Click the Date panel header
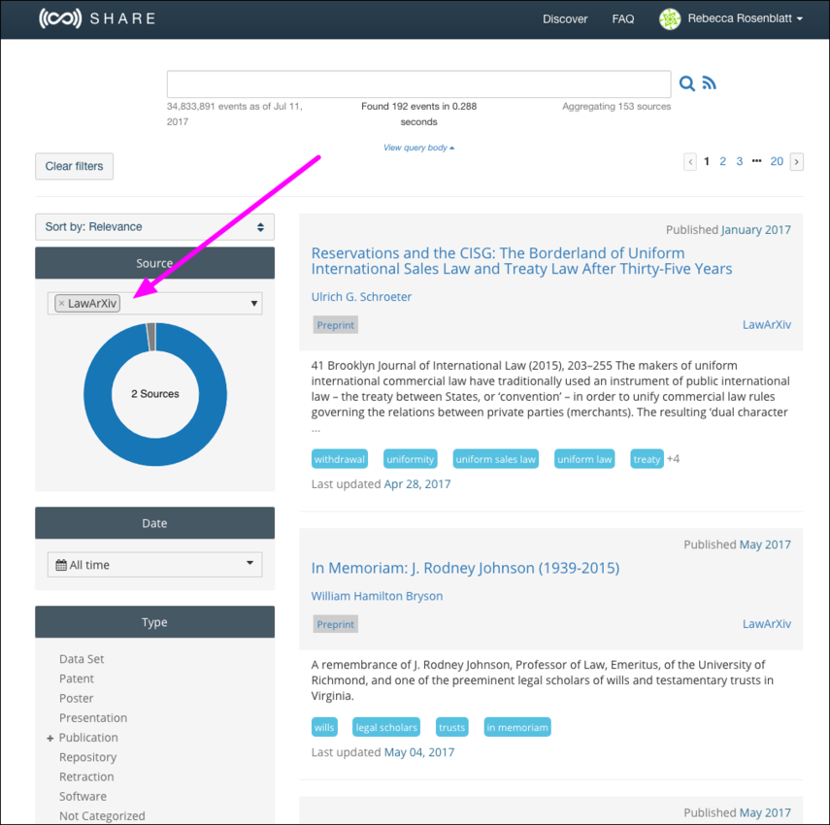 pos(154,523)
